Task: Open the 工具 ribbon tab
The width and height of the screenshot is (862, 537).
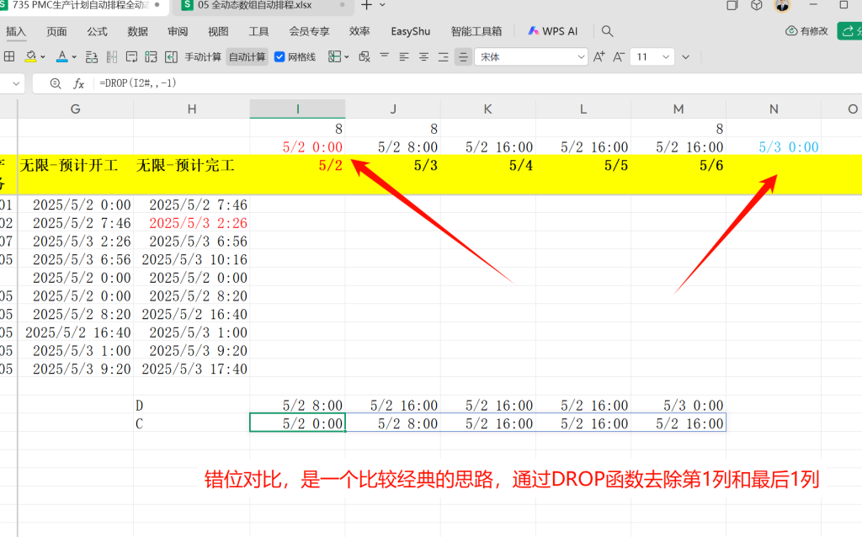Action: [258, 31]
